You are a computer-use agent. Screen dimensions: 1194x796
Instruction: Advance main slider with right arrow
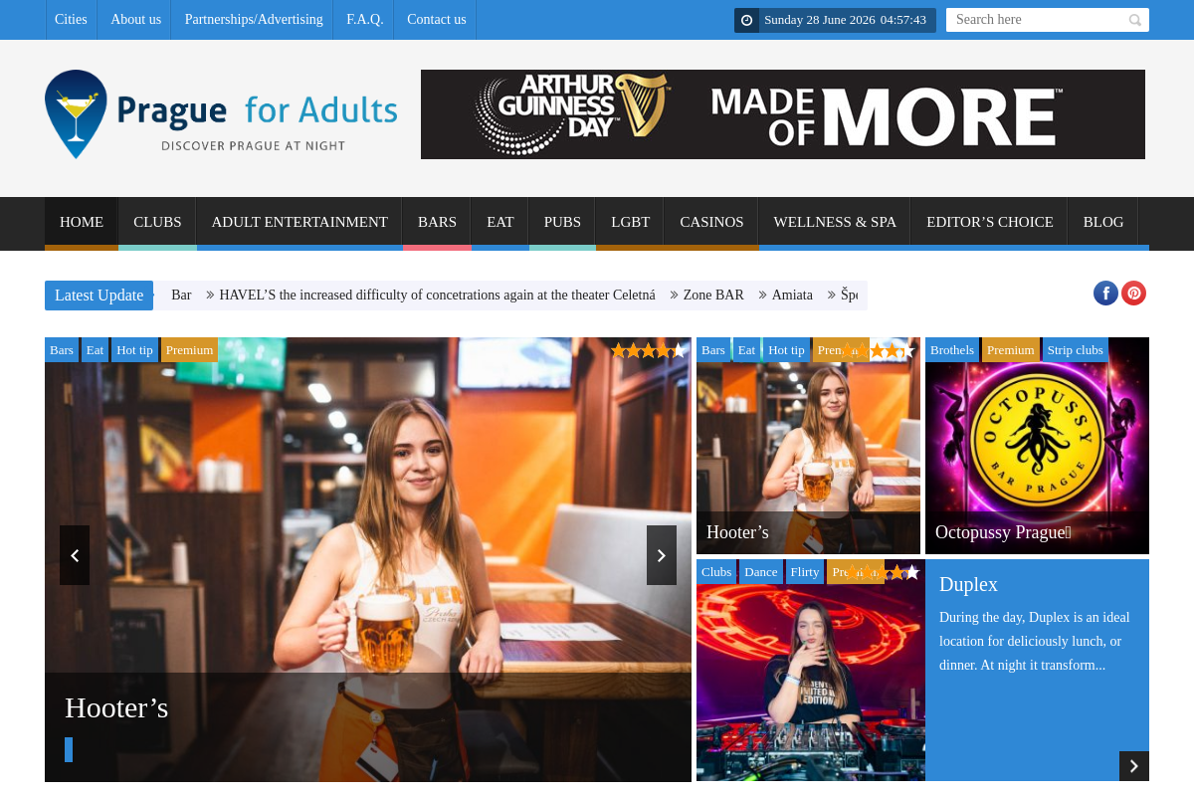click(x=662, y=555)
